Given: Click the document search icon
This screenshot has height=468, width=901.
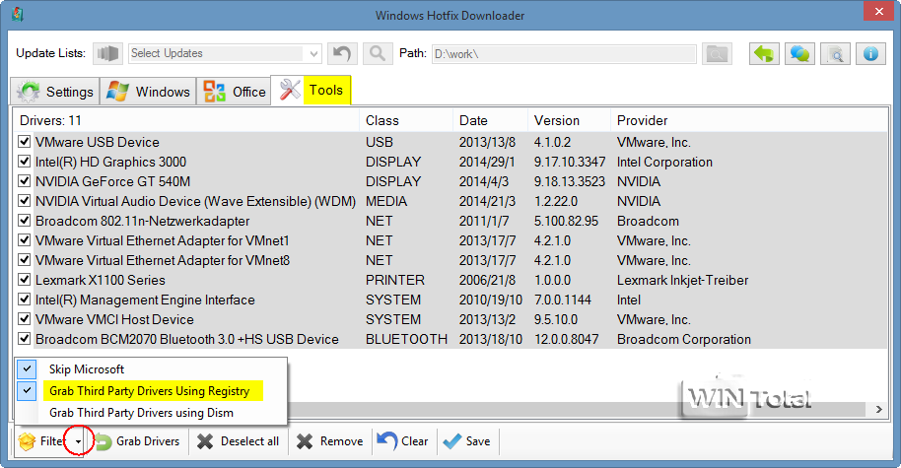Looking at the screenshot, I should click(835, 54).
